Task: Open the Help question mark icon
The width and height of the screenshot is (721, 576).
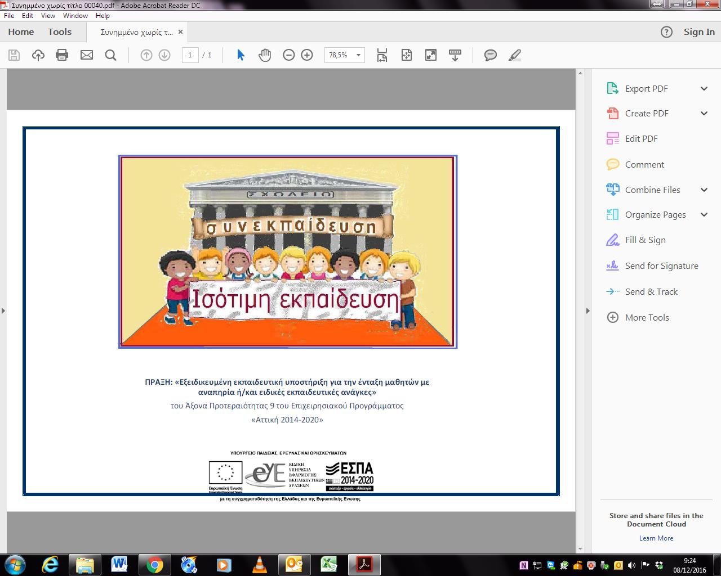Action: [666, 32]
